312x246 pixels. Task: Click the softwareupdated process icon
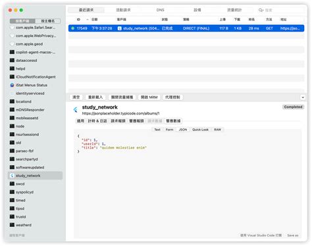click(x=12, y=167)
